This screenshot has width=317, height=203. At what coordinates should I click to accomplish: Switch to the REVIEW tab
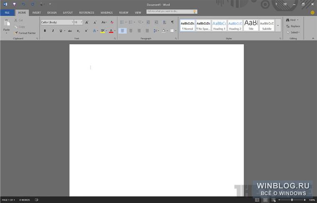pyautogui.click(x=123, y=13)
